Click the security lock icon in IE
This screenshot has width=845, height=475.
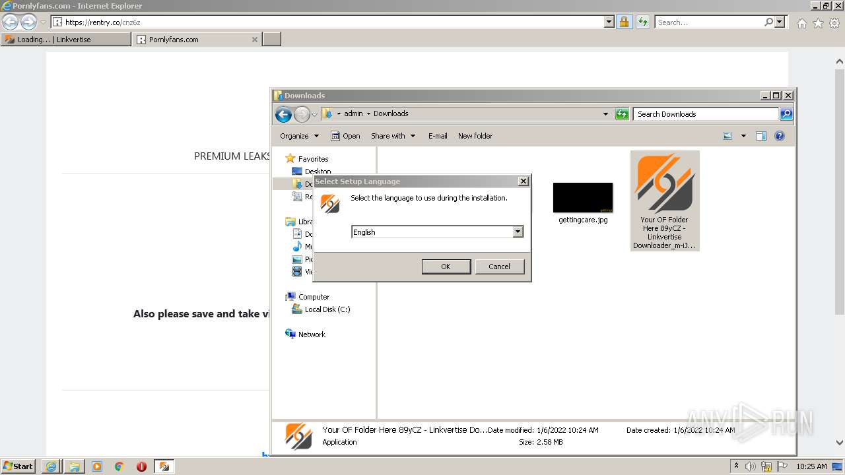click(x=624, y=22)
